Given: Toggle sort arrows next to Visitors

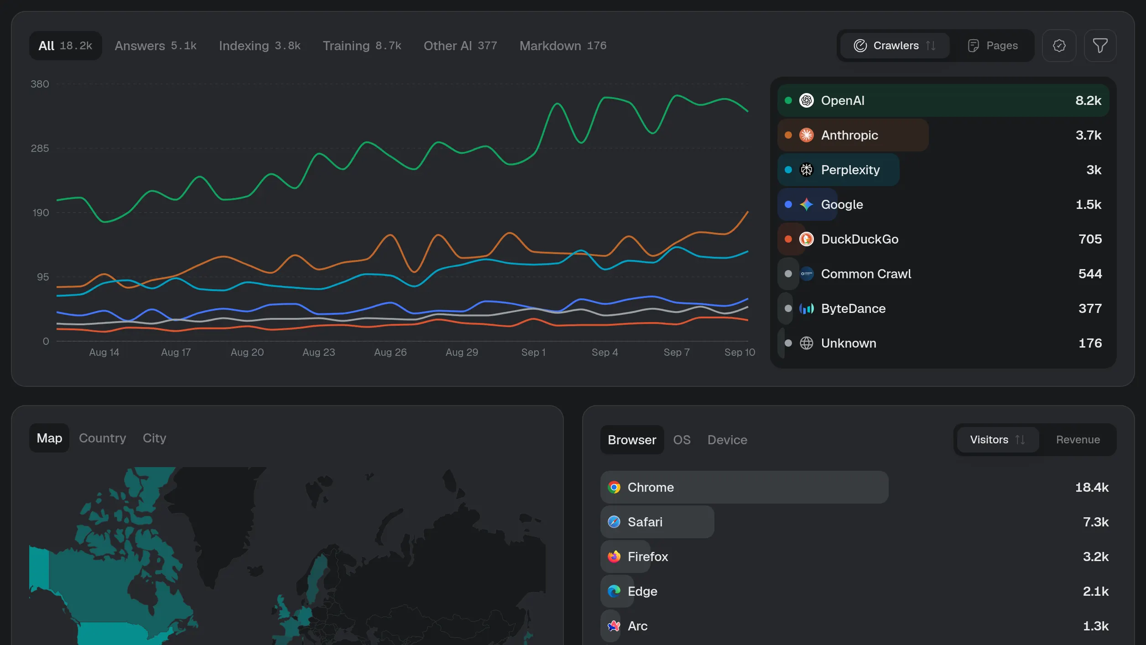Looking at the screenshot, I should (1020, 440).
